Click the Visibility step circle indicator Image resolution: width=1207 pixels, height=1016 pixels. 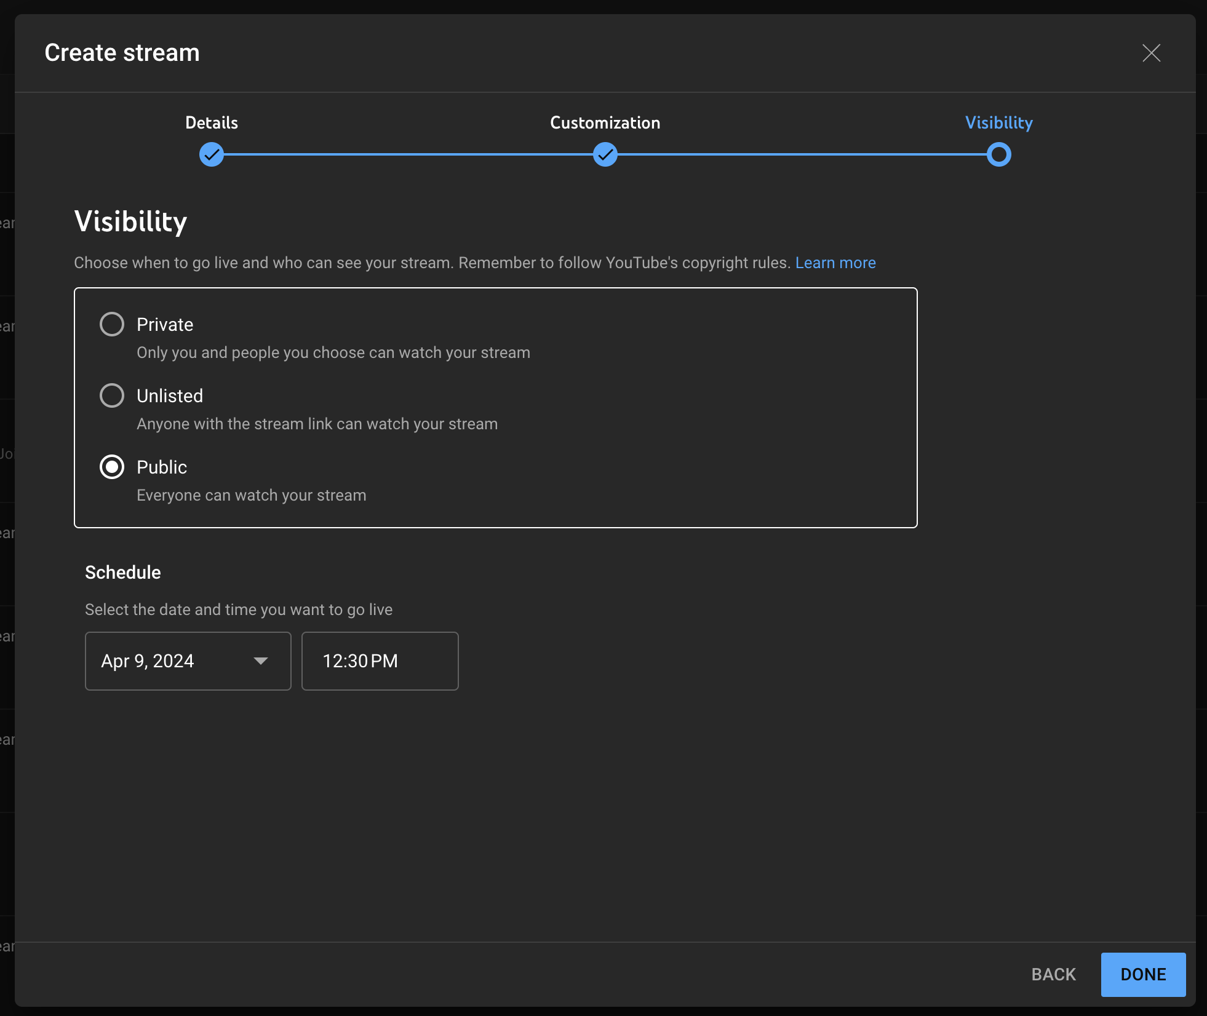(x=999, y=154)
